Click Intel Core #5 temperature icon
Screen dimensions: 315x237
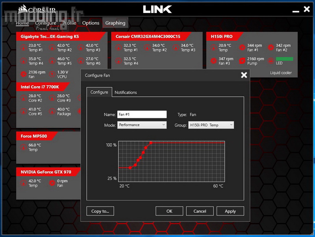pyautogui.click(x=24, y=111)
